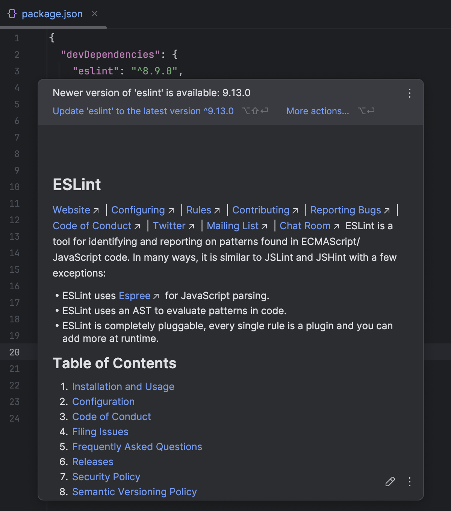Screen dimensions: 451x511
Task: Click the external arrow beside Twitter
Action: pyautogui.click(x=192, y=226)
